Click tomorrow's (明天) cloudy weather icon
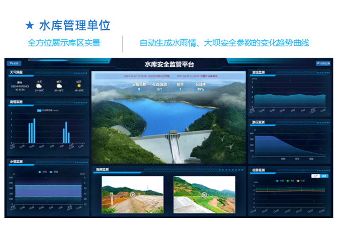Image resolution: width=341 pixels, height=236 pixels. click(59, 86)
